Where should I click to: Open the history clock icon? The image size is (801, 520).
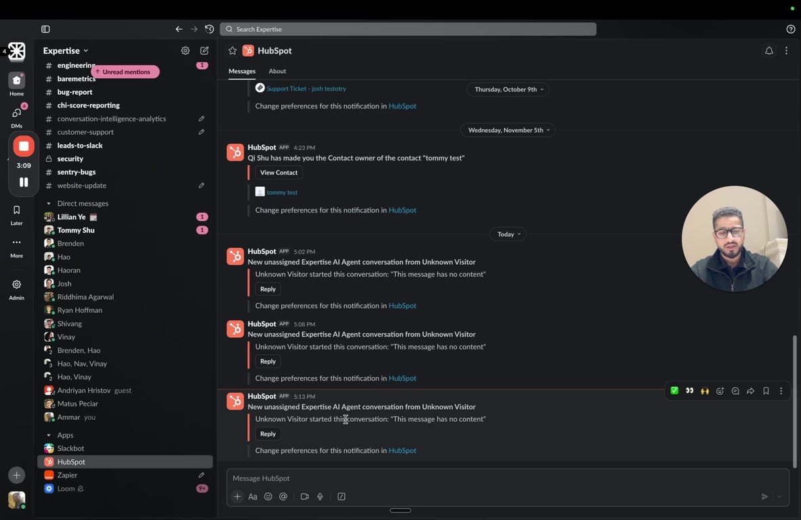(x=209, y=29)
